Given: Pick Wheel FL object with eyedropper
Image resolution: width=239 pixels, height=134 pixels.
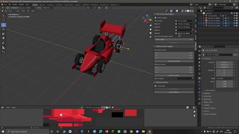Looking at the screenshot, I should tap(192, 30).
